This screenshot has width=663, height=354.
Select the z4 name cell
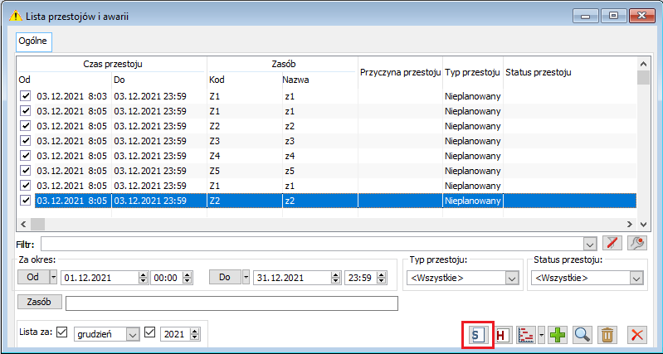(x=320, y=156)
